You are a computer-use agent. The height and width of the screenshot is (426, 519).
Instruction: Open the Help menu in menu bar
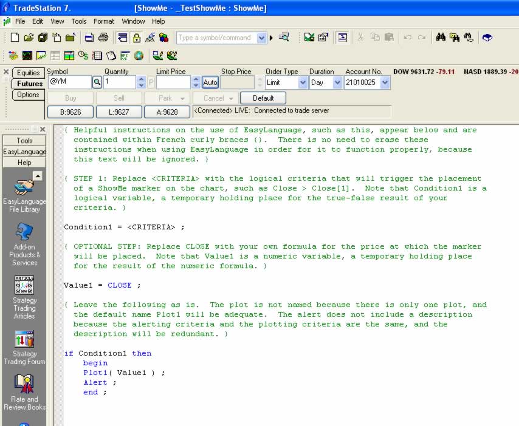pyautogui.click(x=158, y=21)
